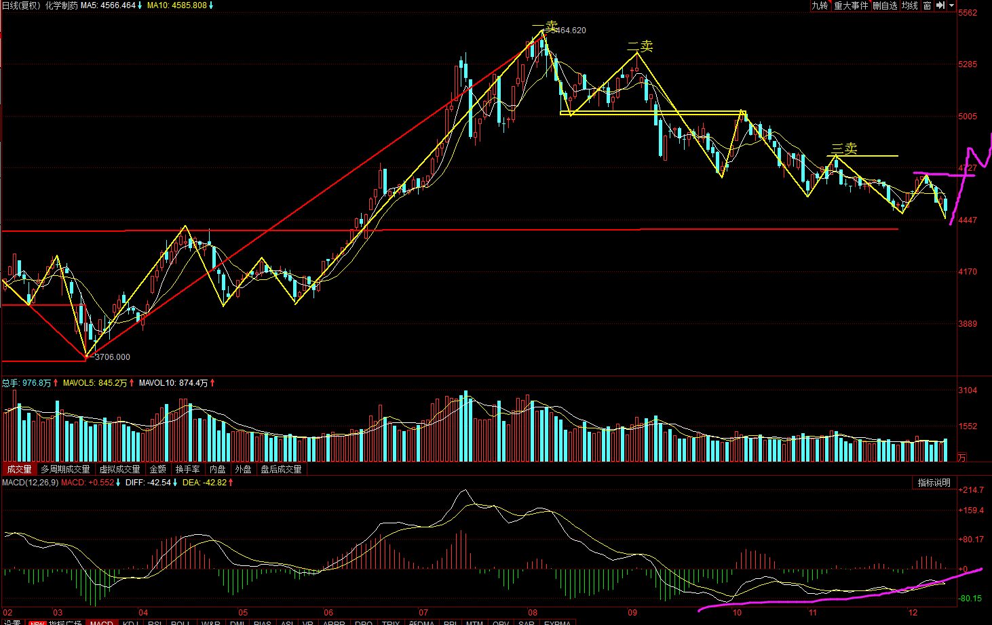Image resolution: width=992 pixels, height=625 pixels.
Task: Click the 5464.620 peak price label
Action: click(569, 31)
